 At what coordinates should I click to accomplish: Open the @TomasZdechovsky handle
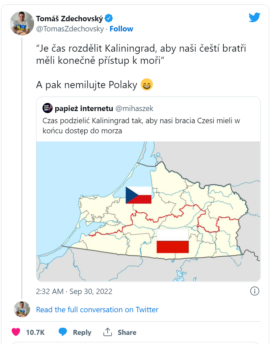tap(70, 29)
